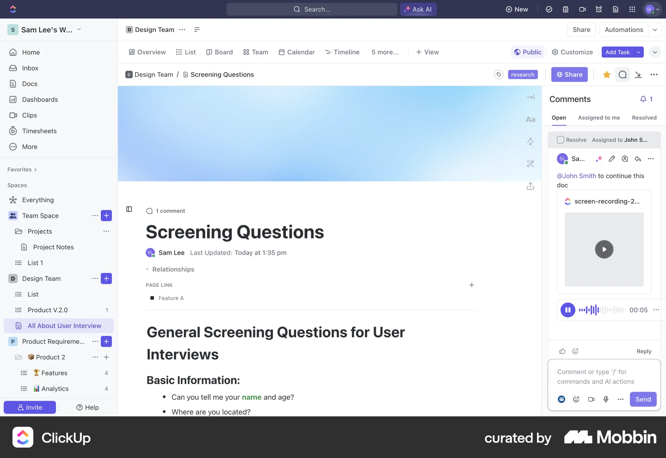The width and height of the screenshot is (666, 458).
Task: Expand the Relationships section
Action: pyautogui.click(x=170, y=269)
